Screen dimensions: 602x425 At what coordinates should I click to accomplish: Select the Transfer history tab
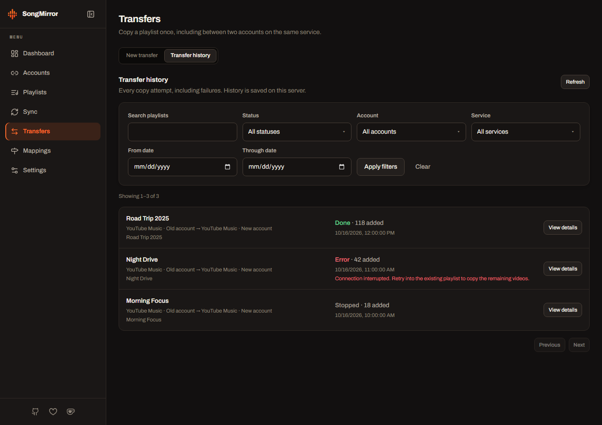pyautogui.click(x=190, y=56)
